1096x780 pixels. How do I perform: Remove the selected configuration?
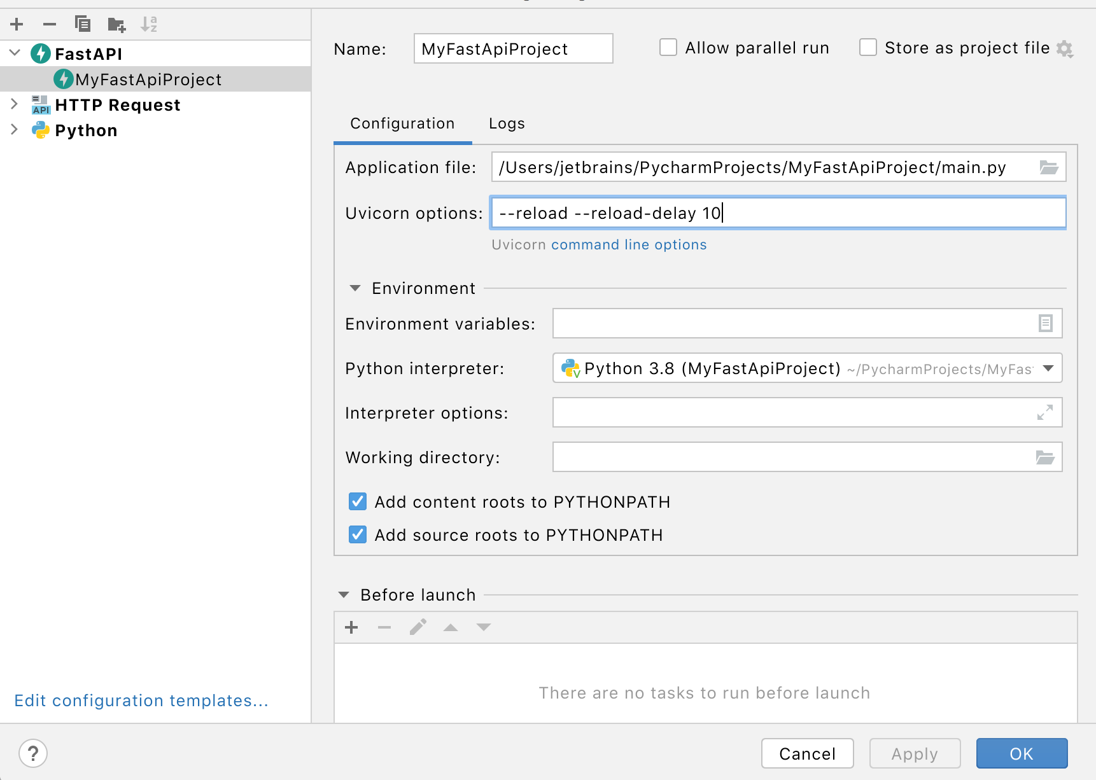click(x=49, y=24)
